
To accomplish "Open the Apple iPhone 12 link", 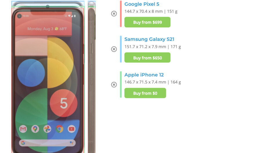I will pos(144,75).
